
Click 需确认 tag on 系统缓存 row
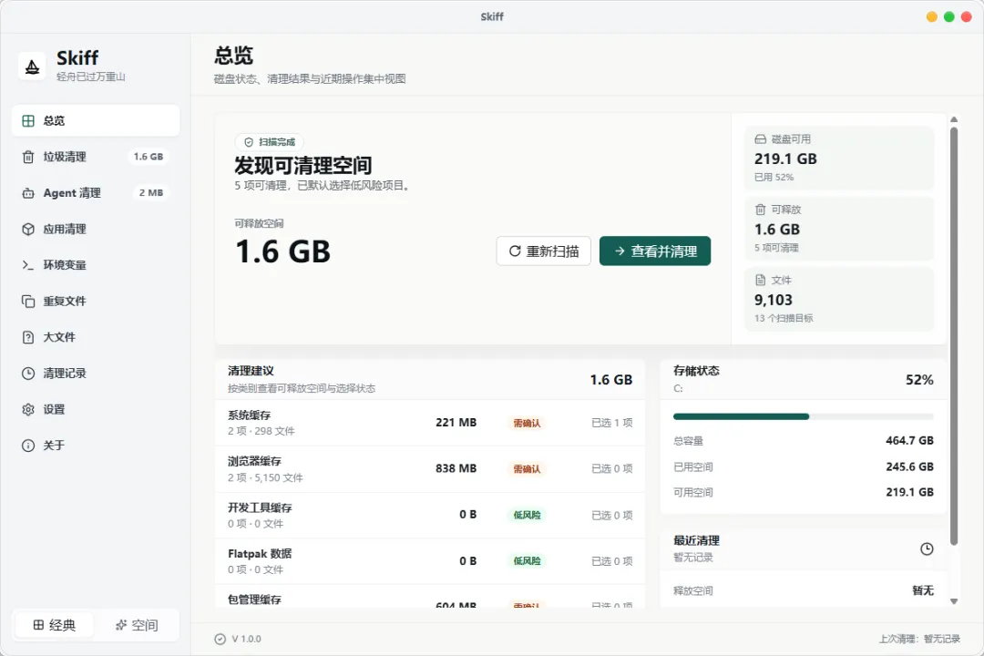(528, 423)
